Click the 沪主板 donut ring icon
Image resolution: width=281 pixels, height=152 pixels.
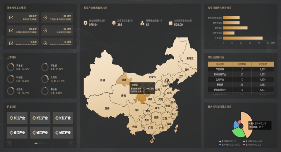point(11,67)
